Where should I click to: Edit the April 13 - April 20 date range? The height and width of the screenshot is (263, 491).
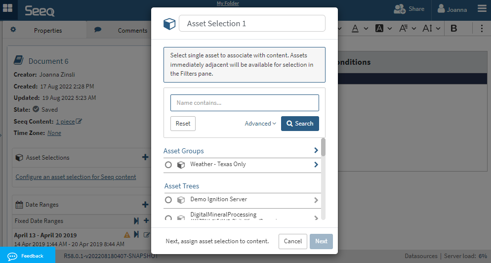tap(147, 235)
